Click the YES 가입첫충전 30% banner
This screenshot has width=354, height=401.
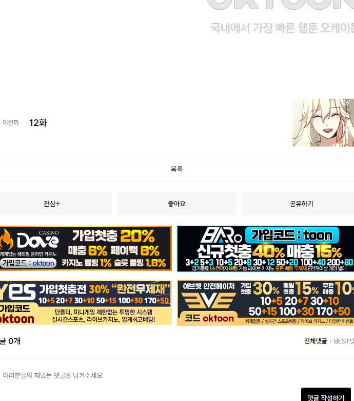86,303
